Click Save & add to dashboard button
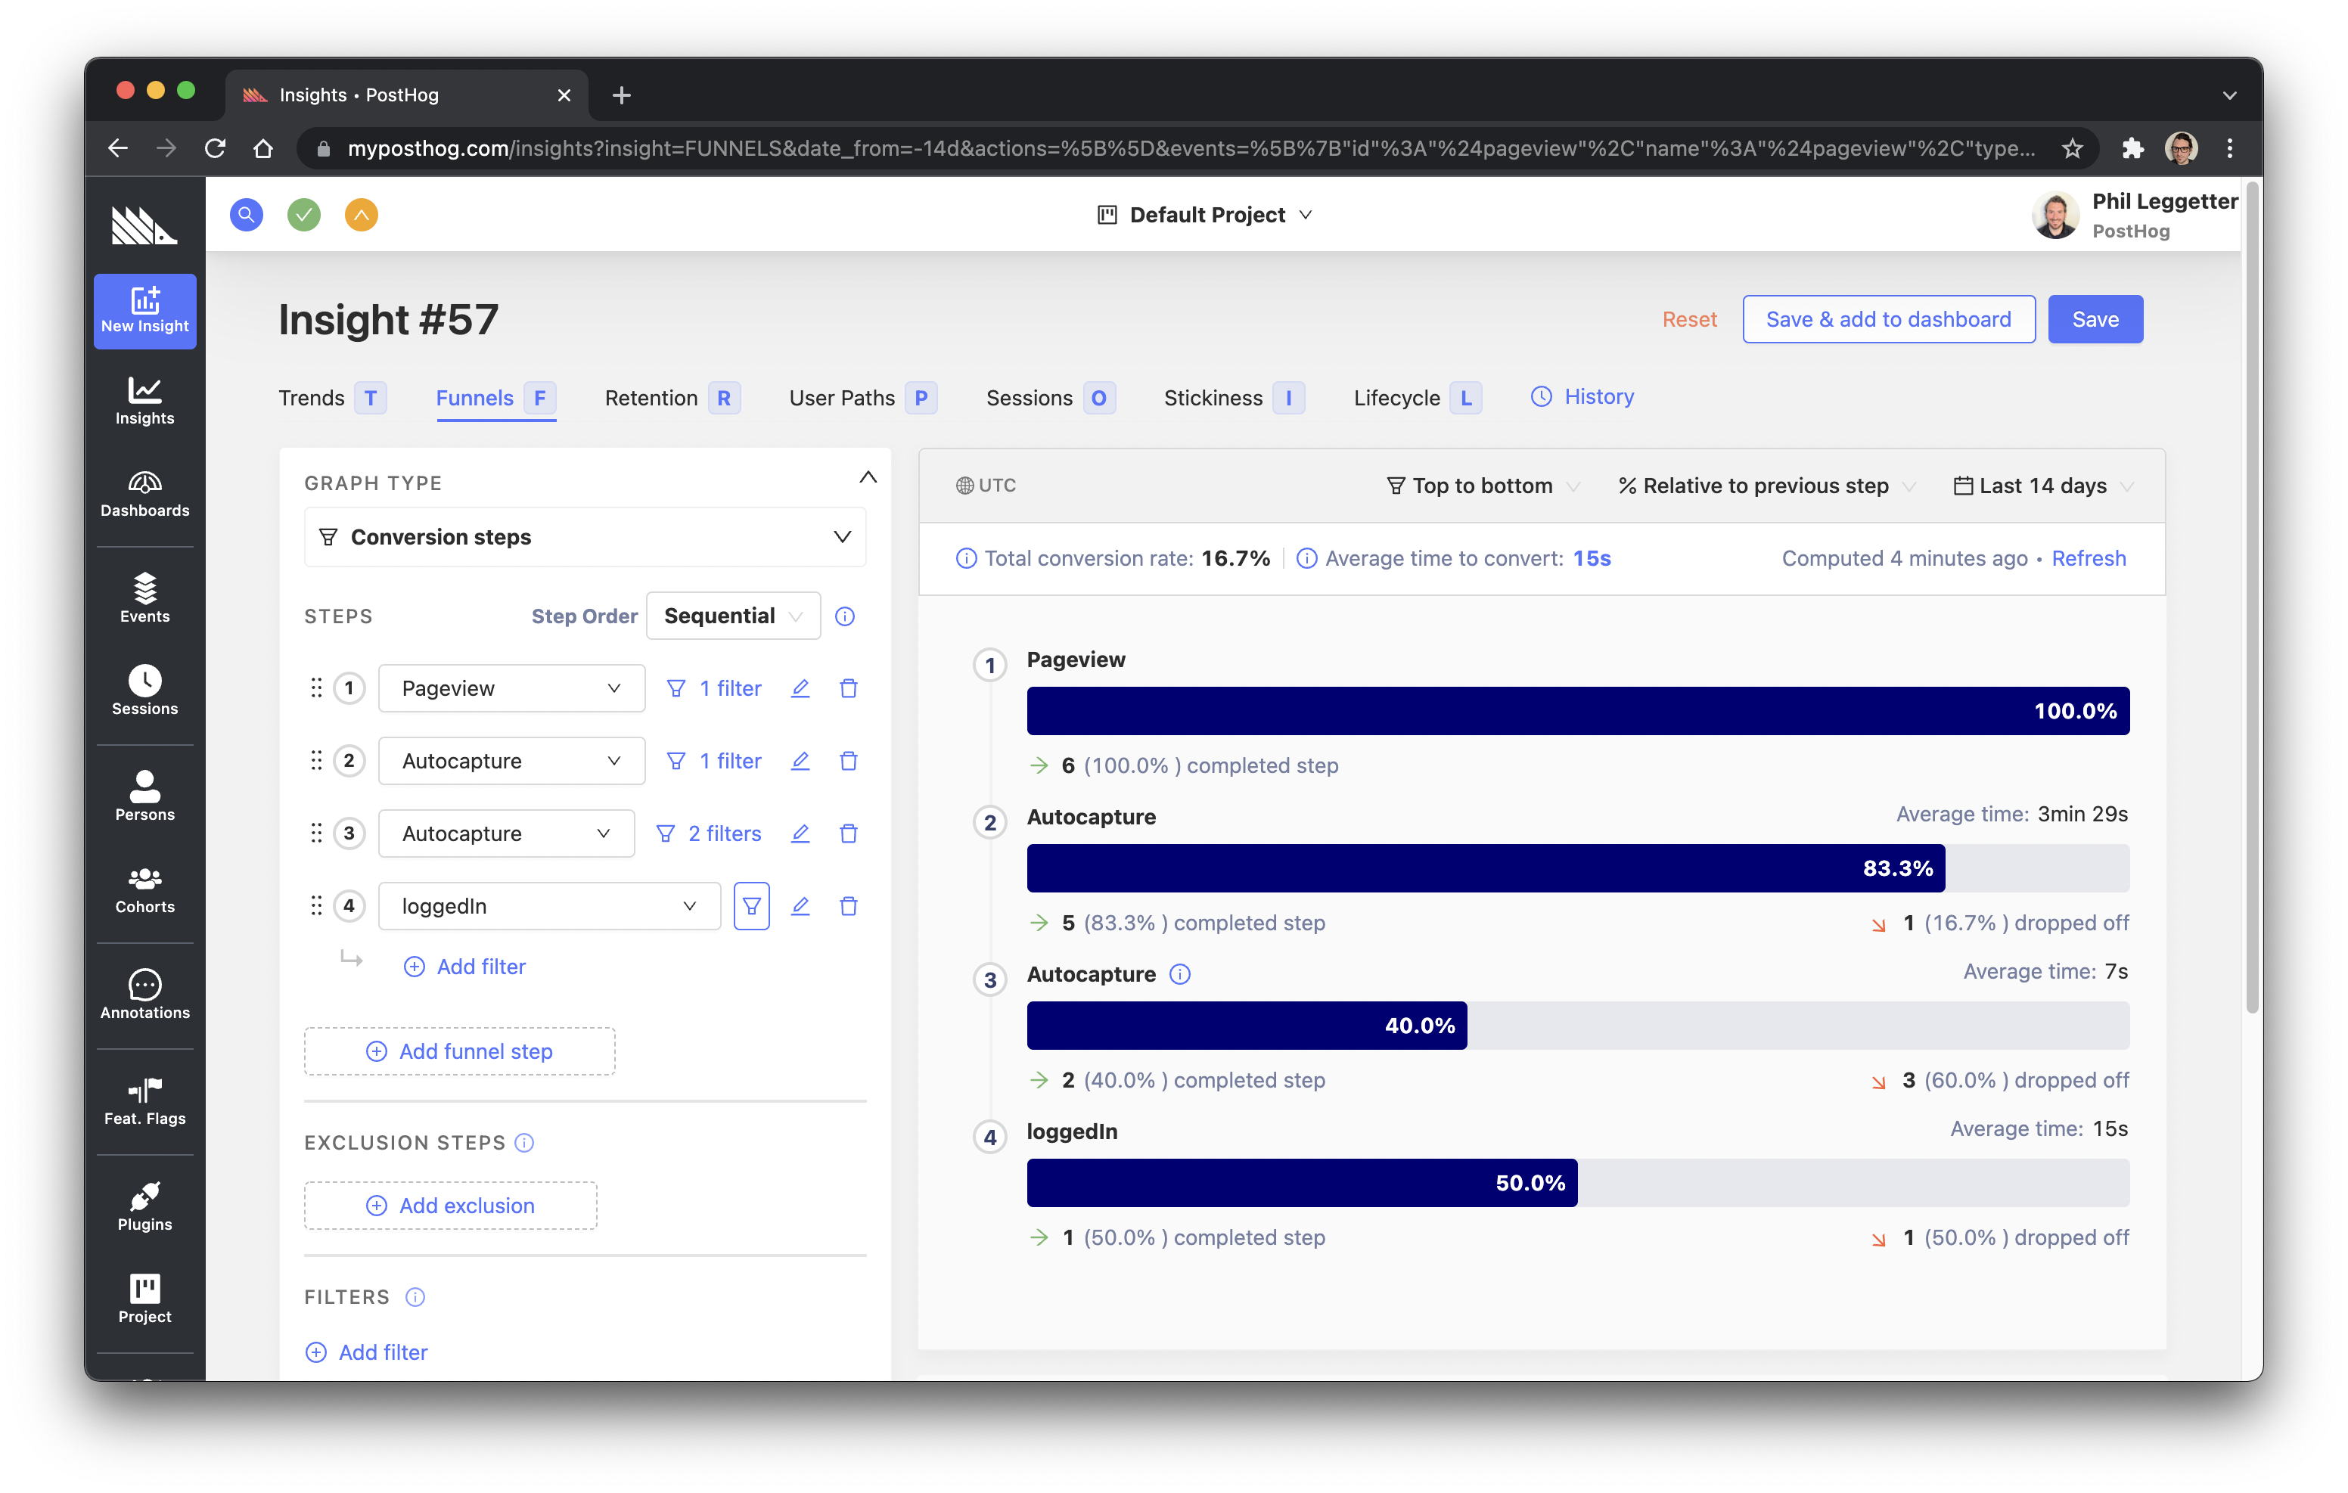This screenshot has width=2348, height=1493. tap(1886, 318)
